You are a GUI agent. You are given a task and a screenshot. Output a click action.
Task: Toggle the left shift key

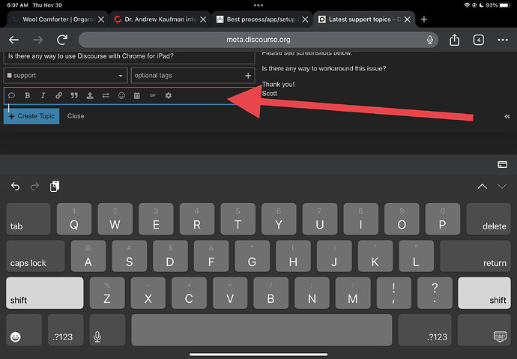44,293
